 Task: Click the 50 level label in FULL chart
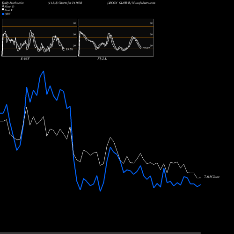tap(151, 34)
